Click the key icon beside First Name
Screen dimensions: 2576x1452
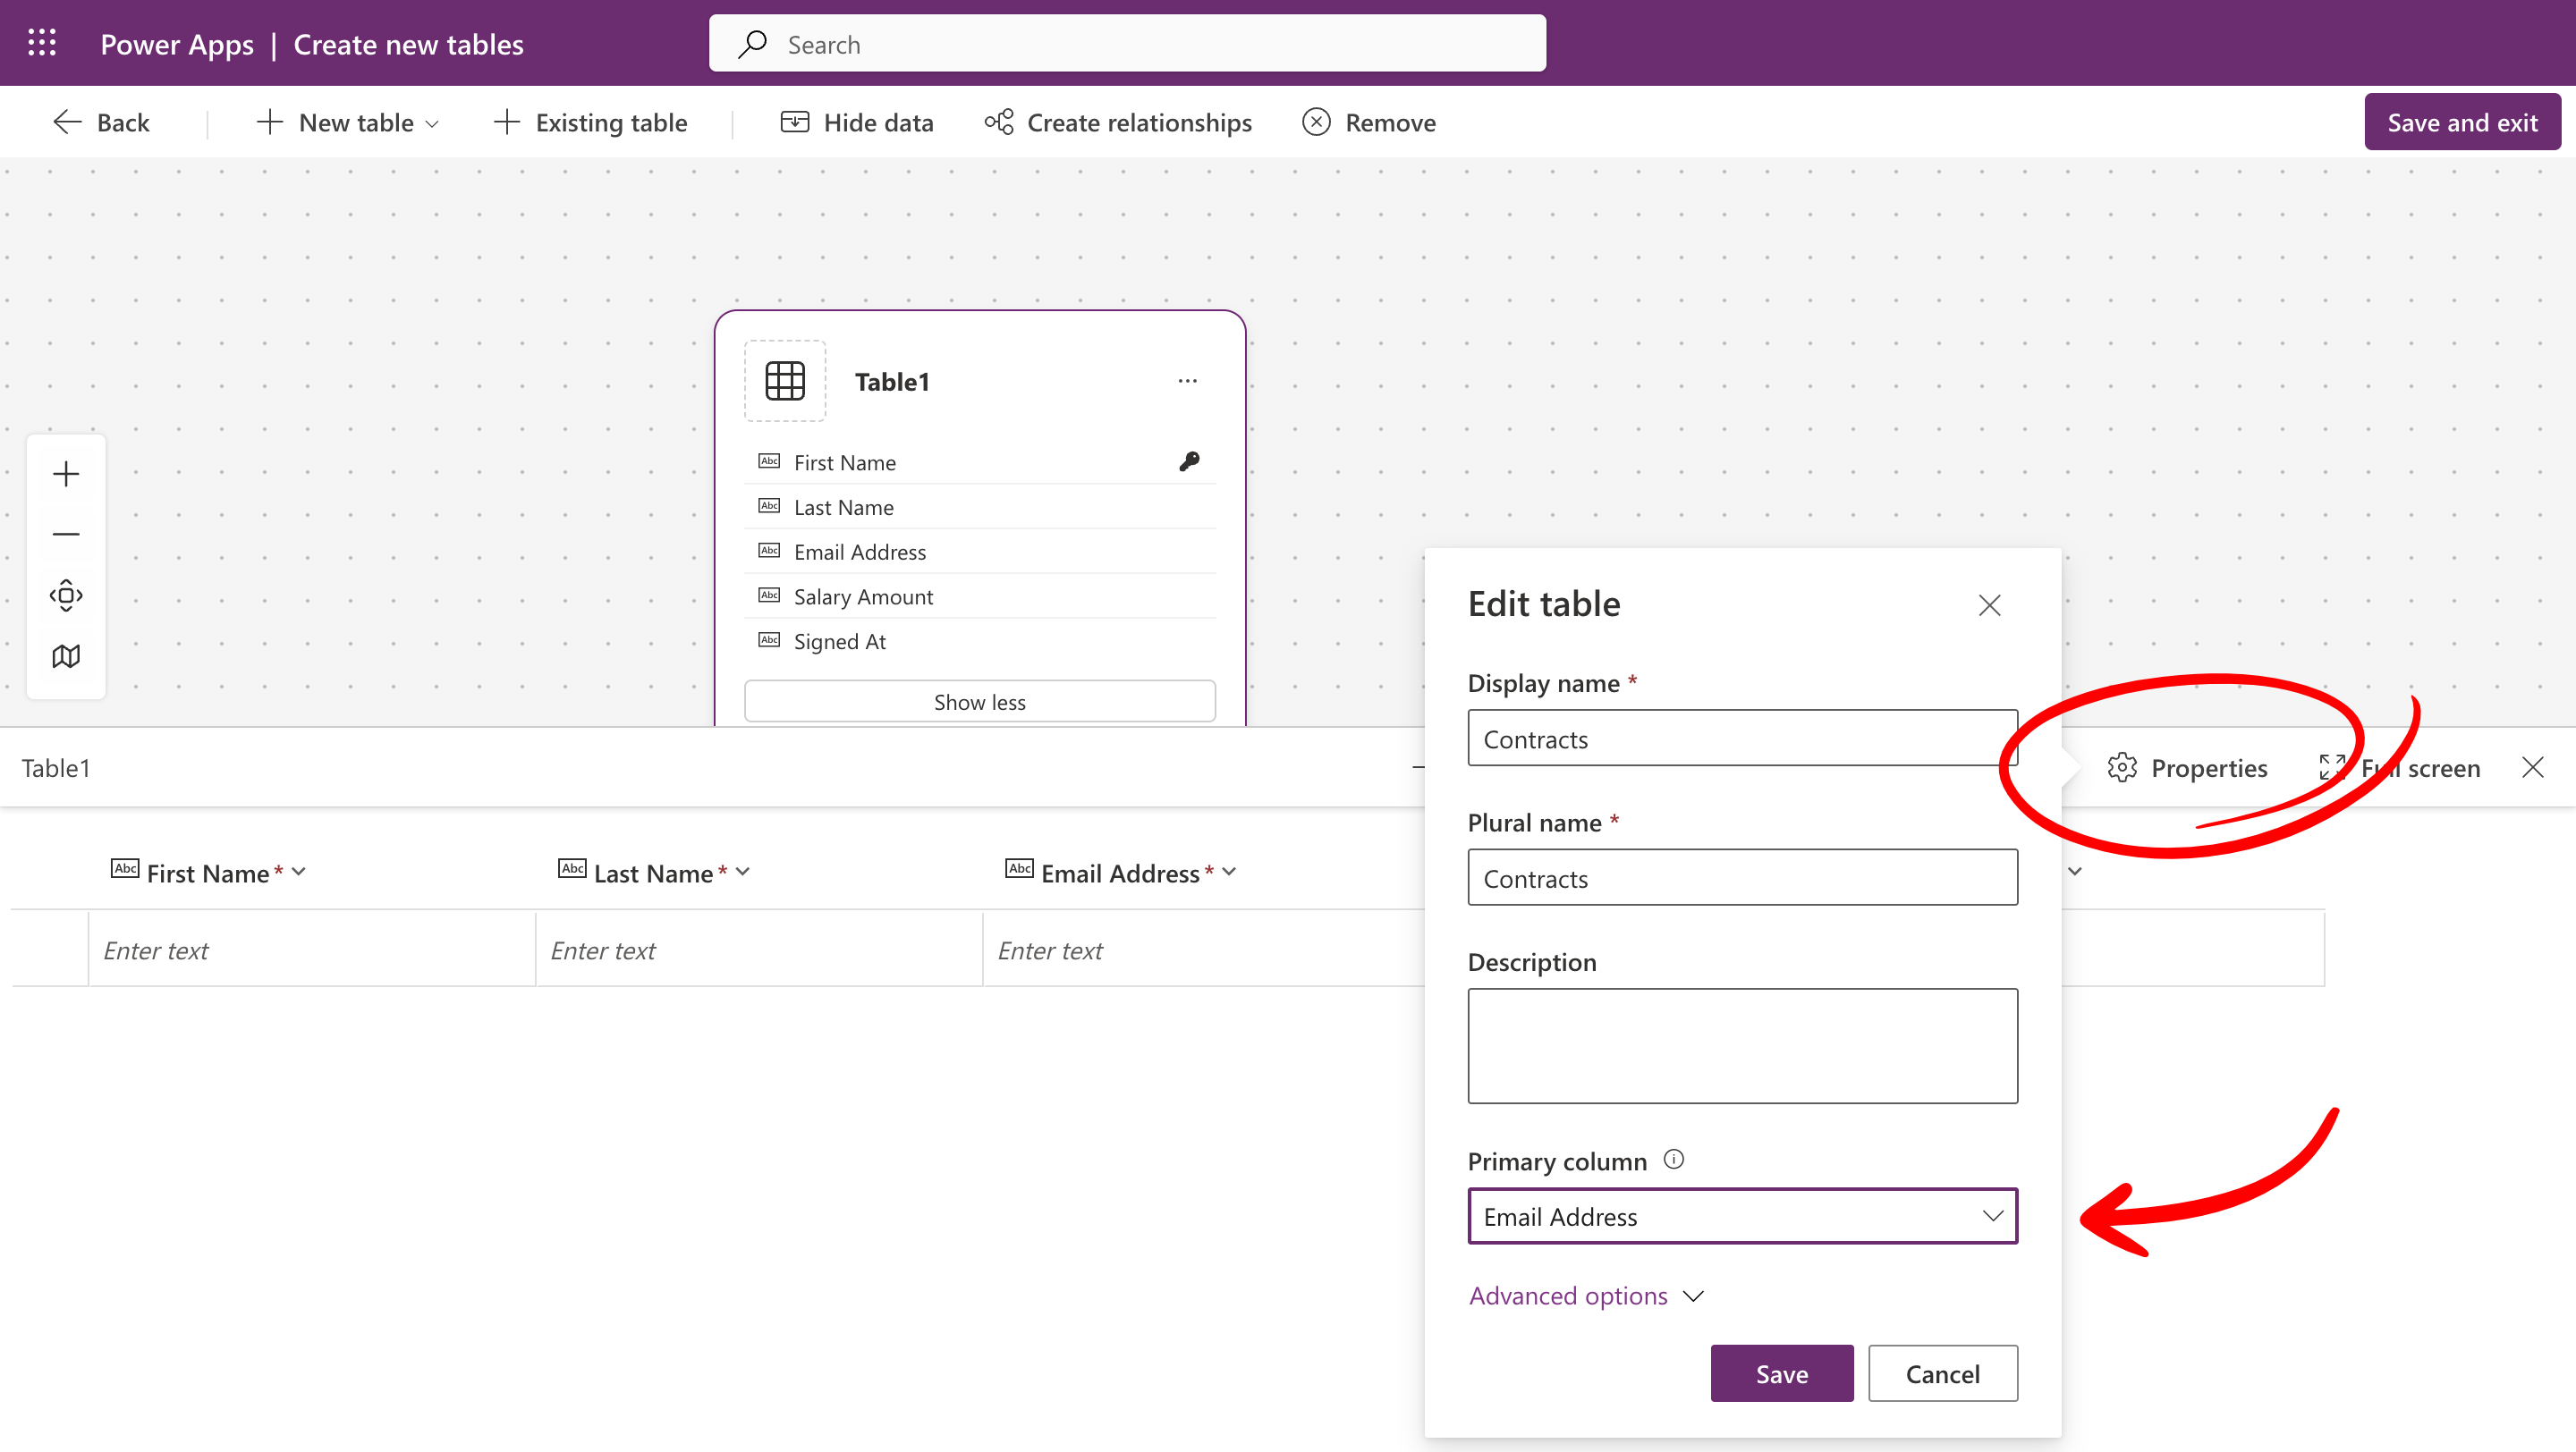click(x=1189, y=461)
